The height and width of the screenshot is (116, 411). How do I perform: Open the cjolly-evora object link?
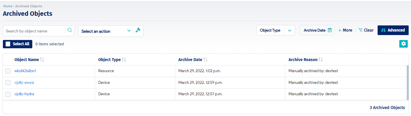coord(24,83)
